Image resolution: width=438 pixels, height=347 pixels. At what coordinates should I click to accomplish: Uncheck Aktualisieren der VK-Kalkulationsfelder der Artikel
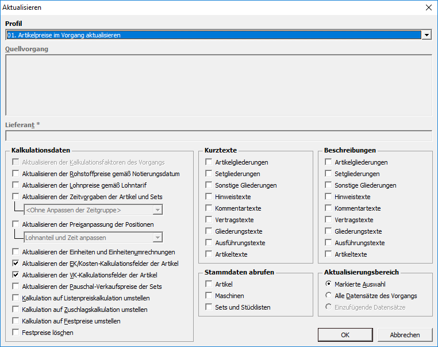(x=16, y=275)
